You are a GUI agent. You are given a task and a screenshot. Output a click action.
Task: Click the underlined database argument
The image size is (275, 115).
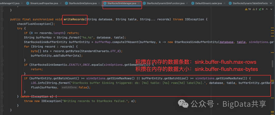pyautogui.click(x=226, y=42)
